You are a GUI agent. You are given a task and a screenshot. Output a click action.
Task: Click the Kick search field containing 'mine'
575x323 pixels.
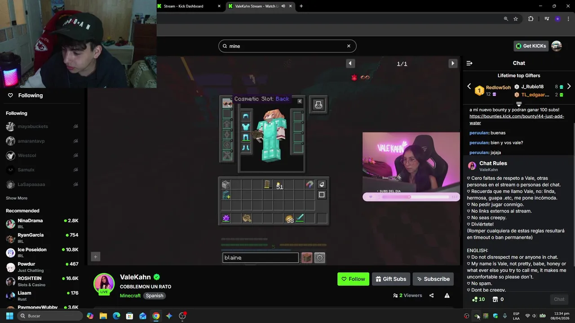pyautogui.click(x=287, y=46)
